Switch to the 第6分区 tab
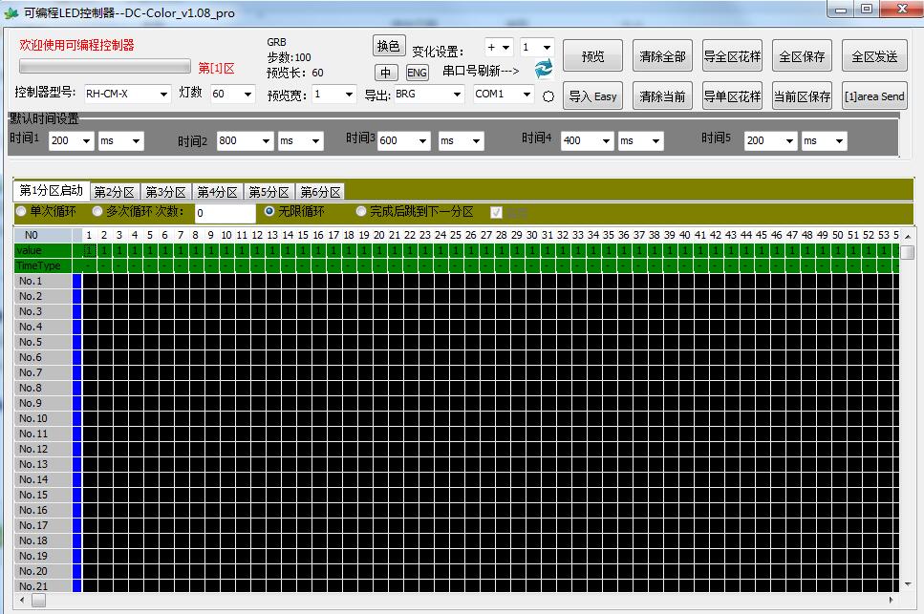The width and height of the screenshot is (924, 614). click(319, 190)
